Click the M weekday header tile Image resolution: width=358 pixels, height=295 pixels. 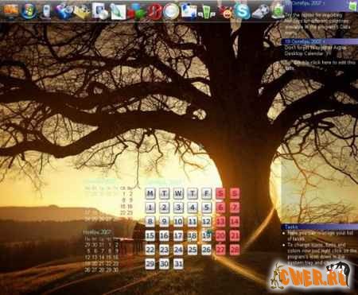pyautogui.click(x=150, y=193)
